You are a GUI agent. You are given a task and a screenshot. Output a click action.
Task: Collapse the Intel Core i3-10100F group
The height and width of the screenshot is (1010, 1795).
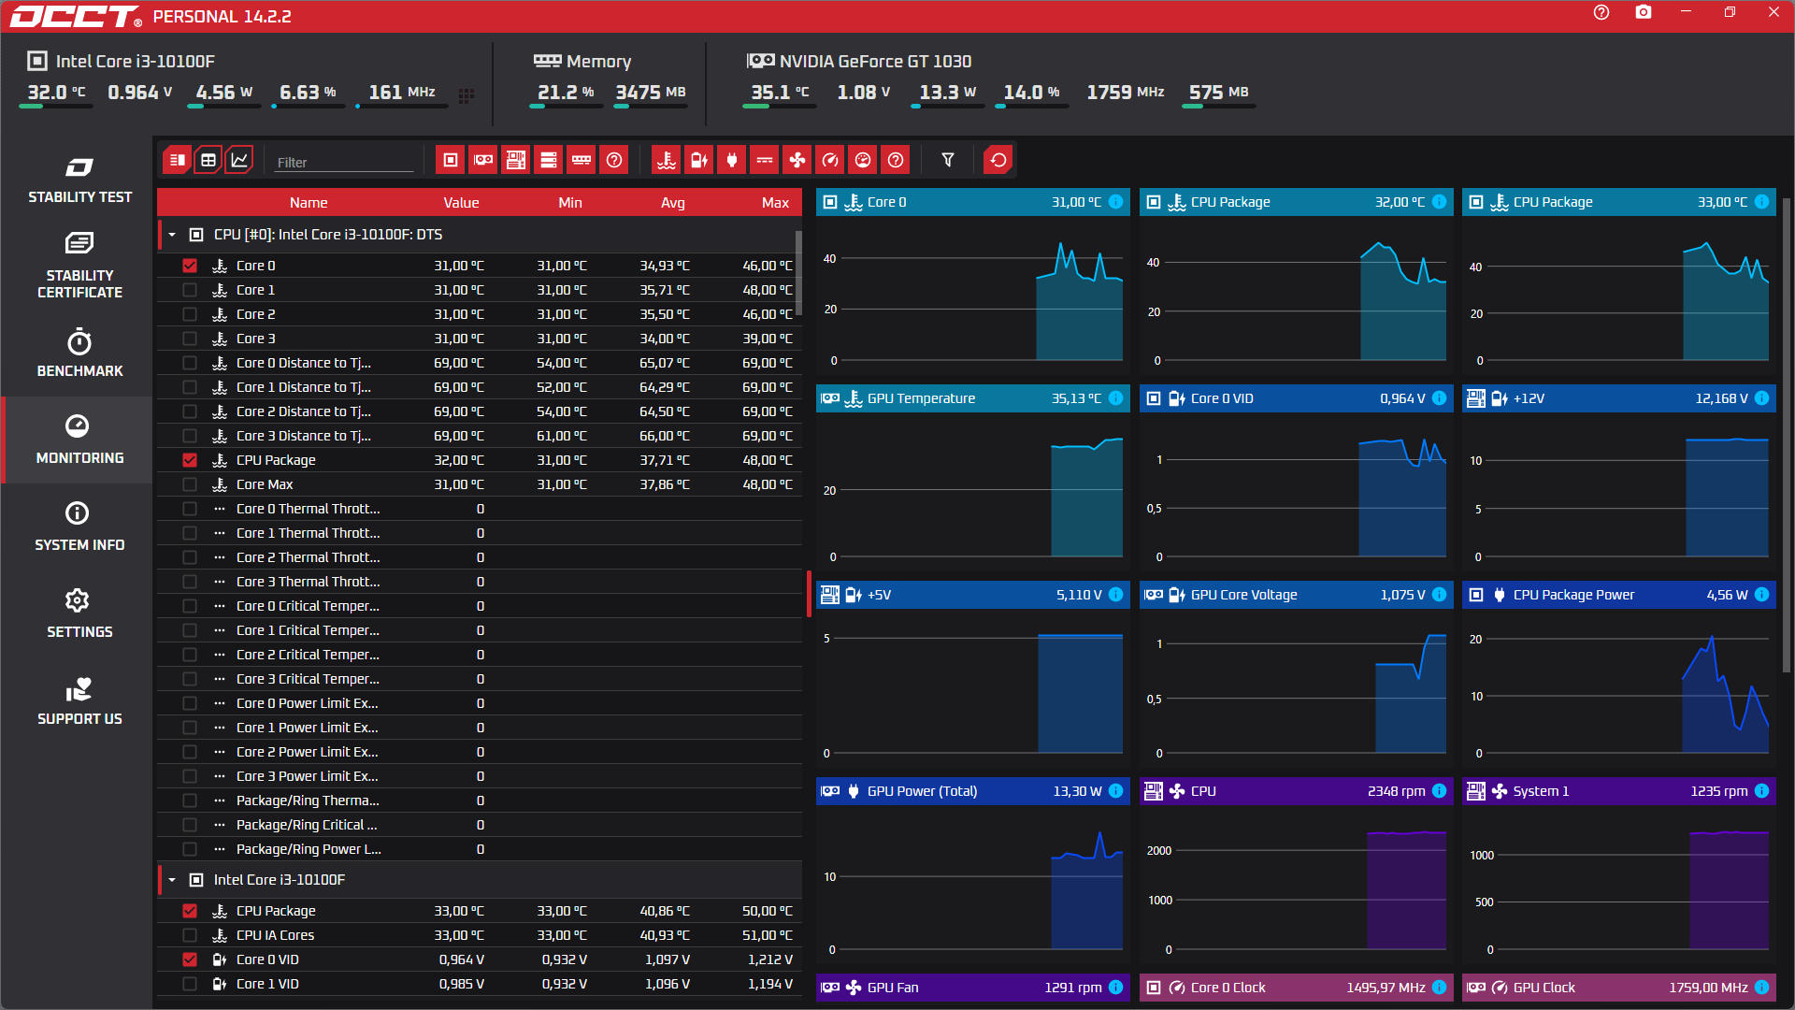[172, 880]
